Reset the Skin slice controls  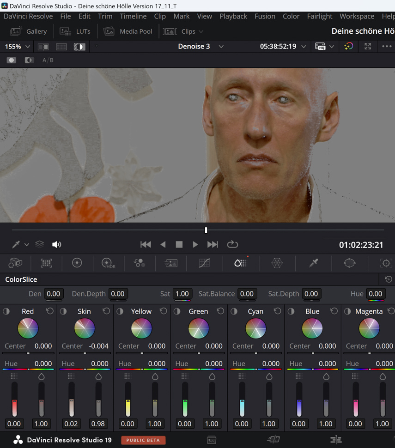click(x=106, y=311)
